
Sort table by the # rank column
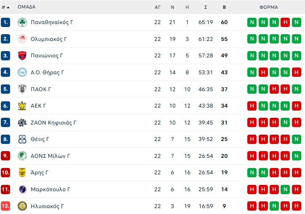[x=5, y=7]
